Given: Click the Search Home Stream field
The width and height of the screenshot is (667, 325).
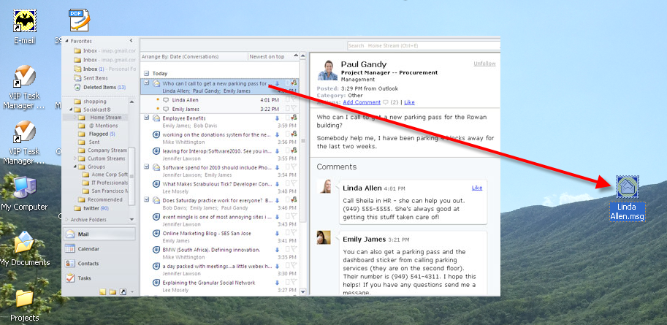Looking at the screenshot, I should click(424, 46).
